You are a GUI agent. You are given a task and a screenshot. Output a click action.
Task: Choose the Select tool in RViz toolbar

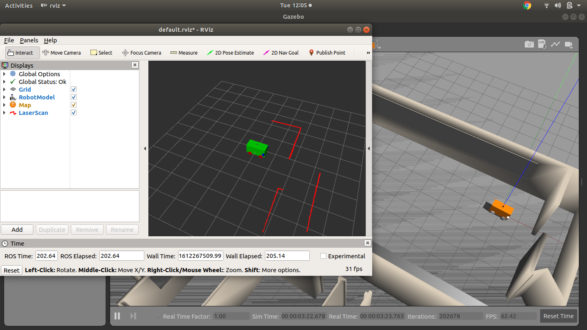pyautogui.click(x=101, y=53)
